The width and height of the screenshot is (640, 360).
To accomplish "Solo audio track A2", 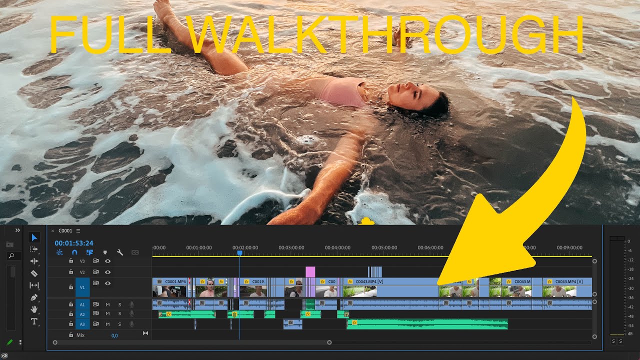I will pos(119,314).
